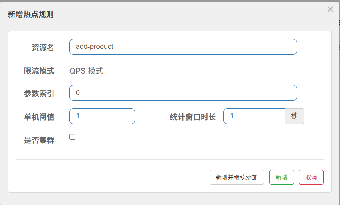Click the 资源名 field label
Viewport: 340px width, 205px height.
[43, 48]
